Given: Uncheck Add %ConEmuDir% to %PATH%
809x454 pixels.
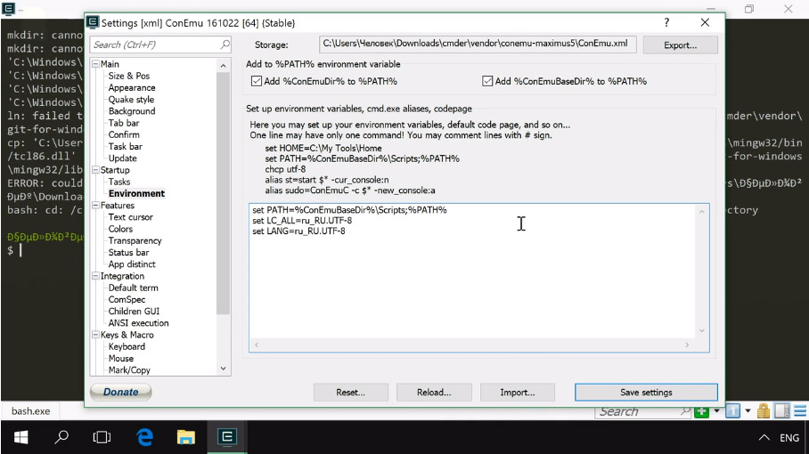Looking at the screenshot, I should tap(257, 81).
